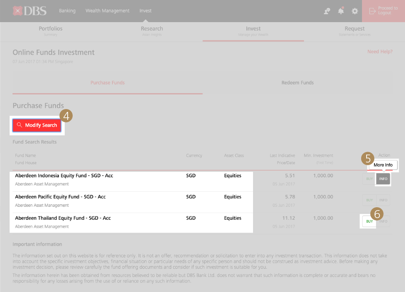Click INFO for Aberdeen Indonesia Equity Fund
Image resolution: width=405 pixels, height=292 pixels.
[383, 179]
